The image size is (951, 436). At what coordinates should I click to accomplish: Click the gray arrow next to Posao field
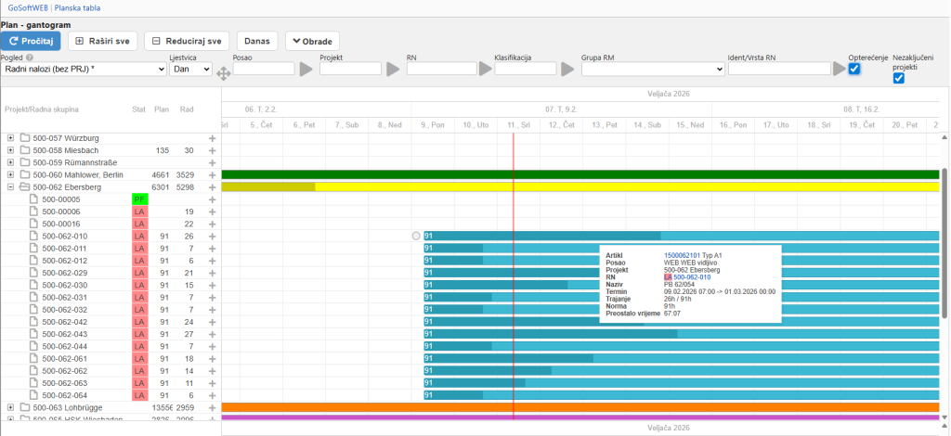point(306,69)
